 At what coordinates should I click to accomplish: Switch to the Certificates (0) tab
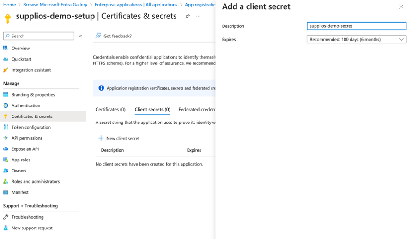[110, 109]
